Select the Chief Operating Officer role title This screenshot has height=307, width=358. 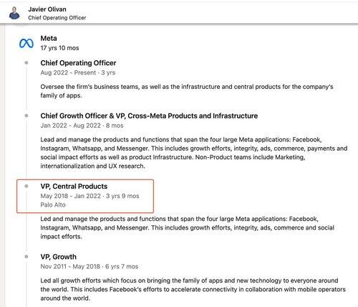tap(78, 63)
